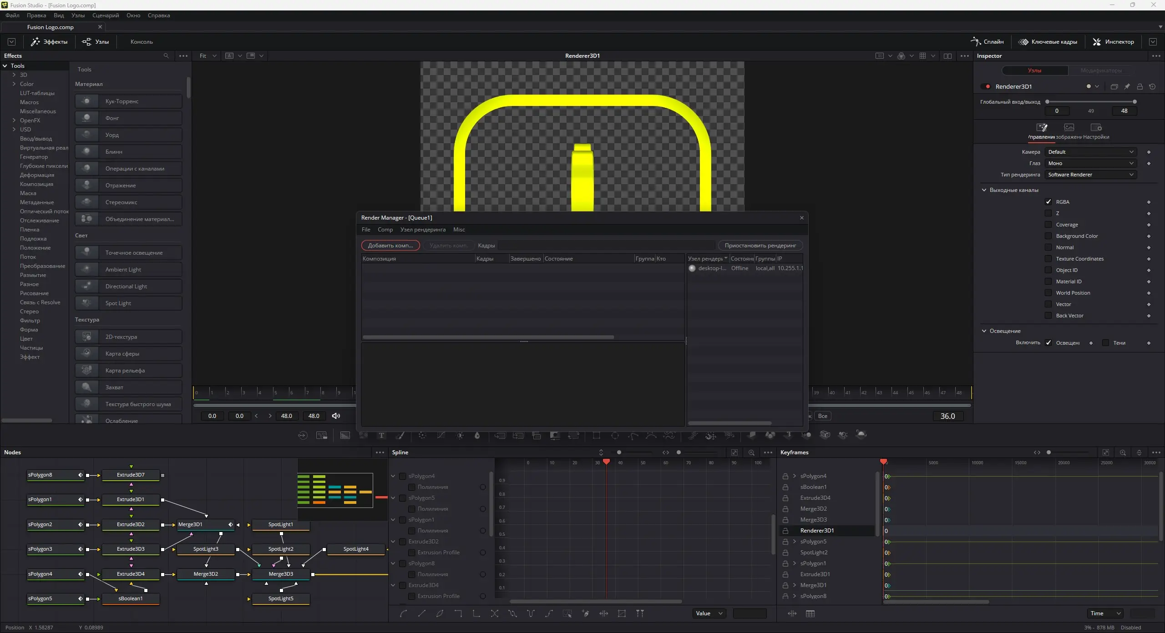Enable the Z output channel checkbox
Image resolution: width=1165 pixels, height=633 pixels.
[x=1048, y=213]
